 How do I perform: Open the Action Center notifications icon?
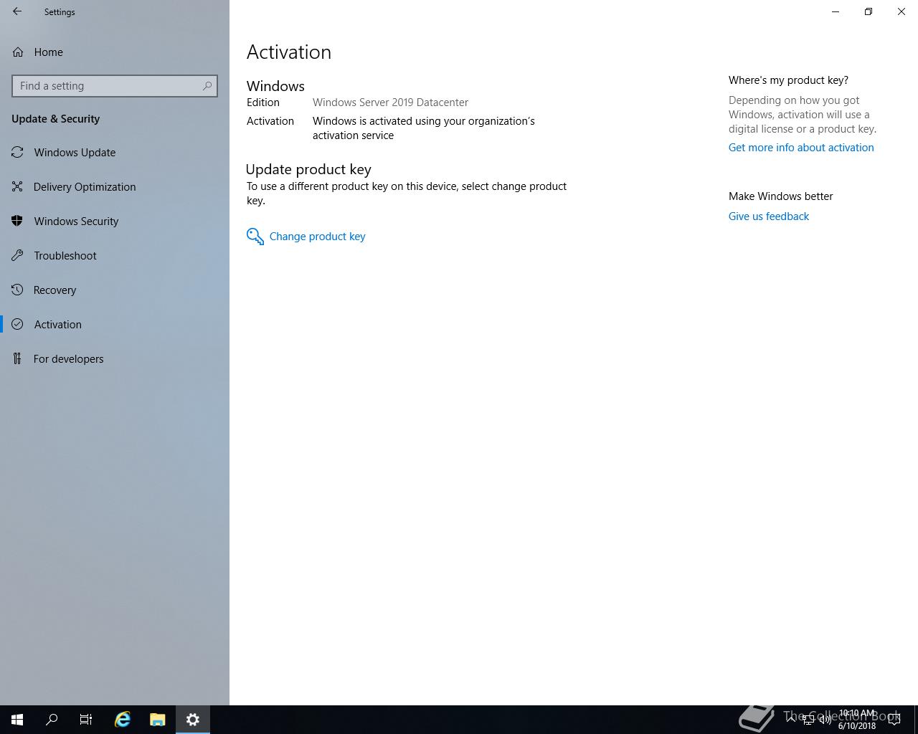[x=894, y=720]
